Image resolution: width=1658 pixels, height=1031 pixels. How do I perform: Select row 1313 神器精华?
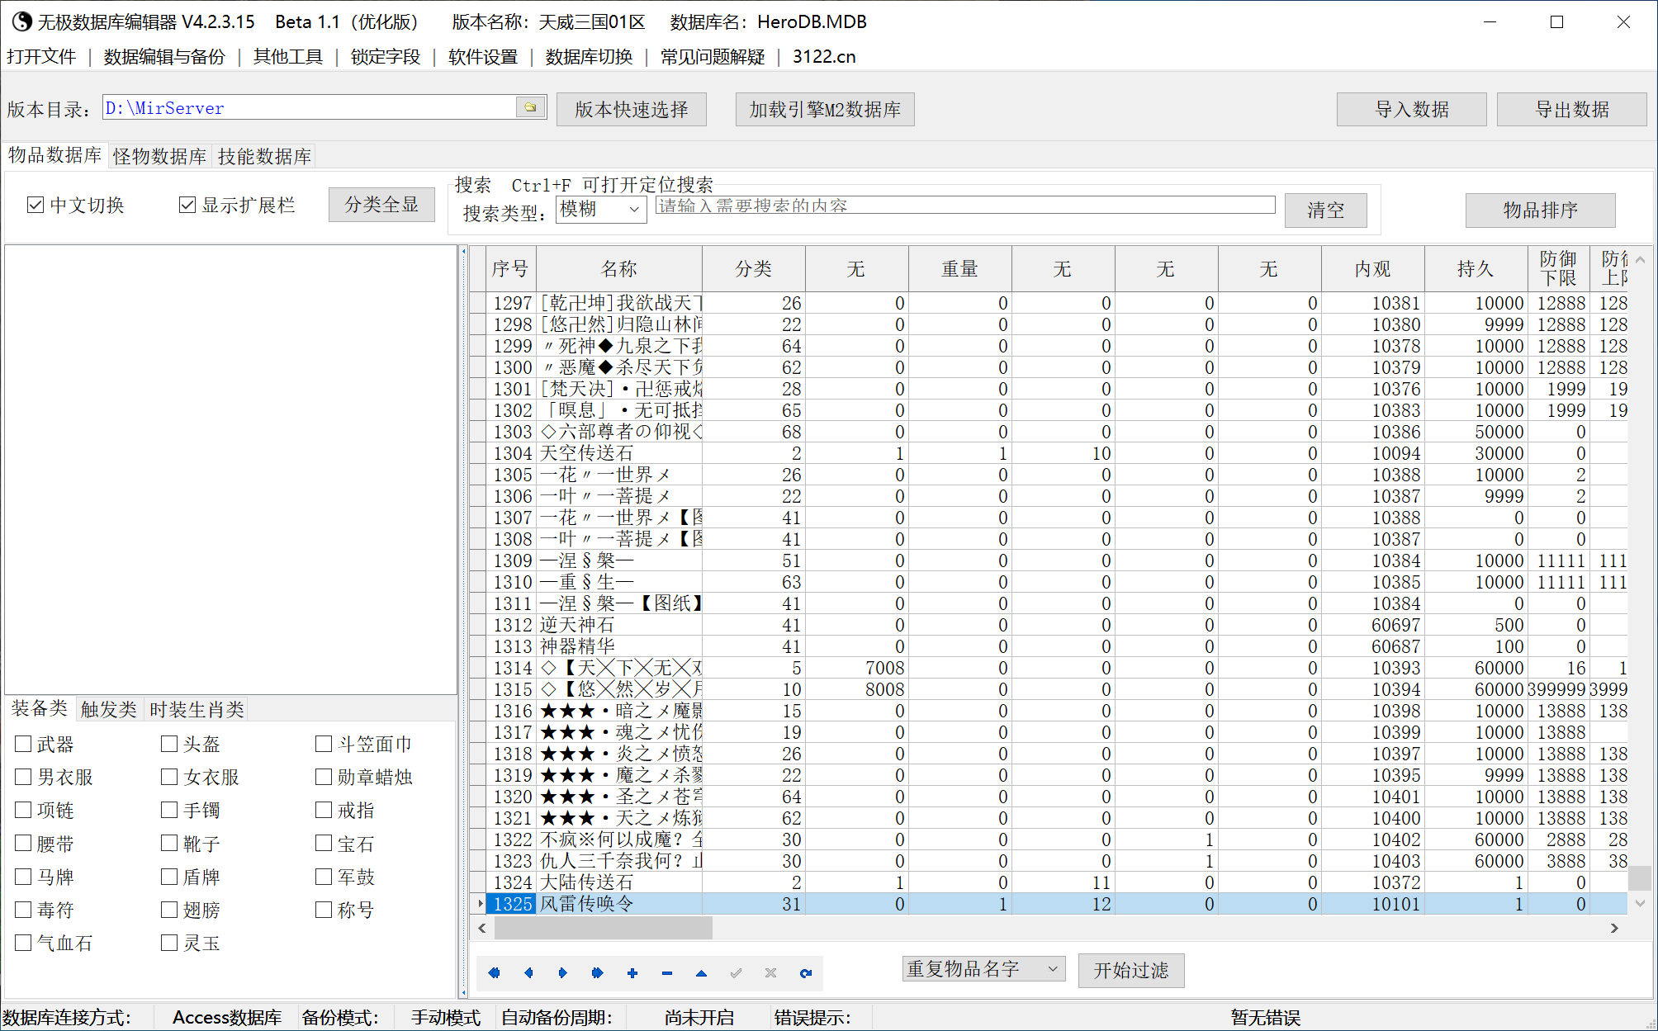click(1049, 646)
